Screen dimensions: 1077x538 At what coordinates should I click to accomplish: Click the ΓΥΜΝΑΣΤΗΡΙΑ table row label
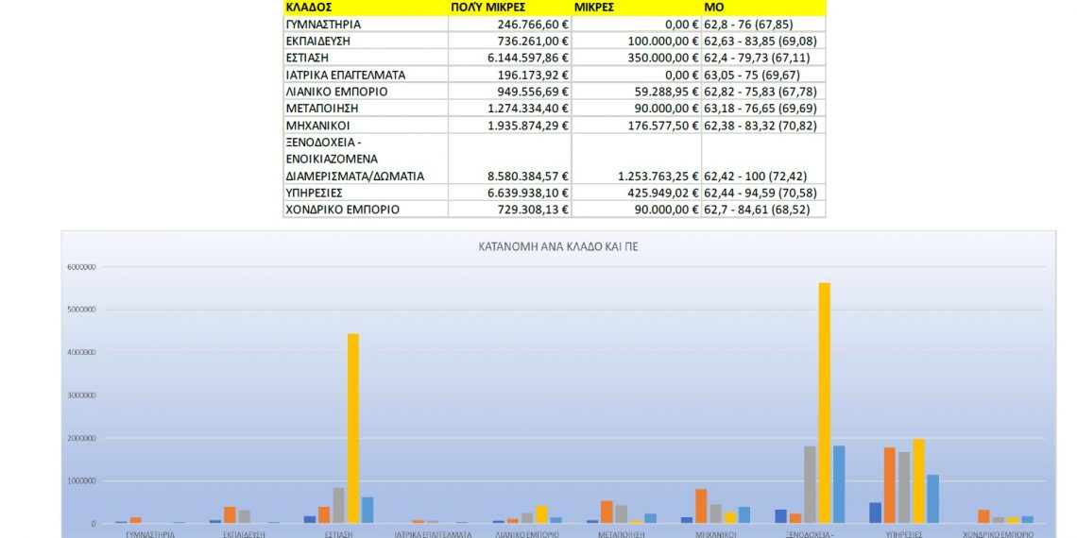click(323, 24)
